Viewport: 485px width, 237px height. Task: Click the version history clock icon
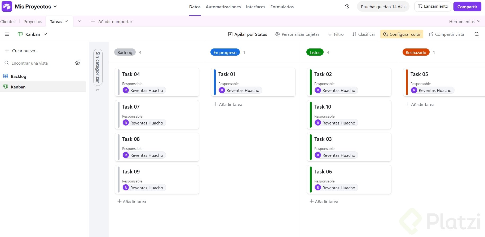coord(347,6)
